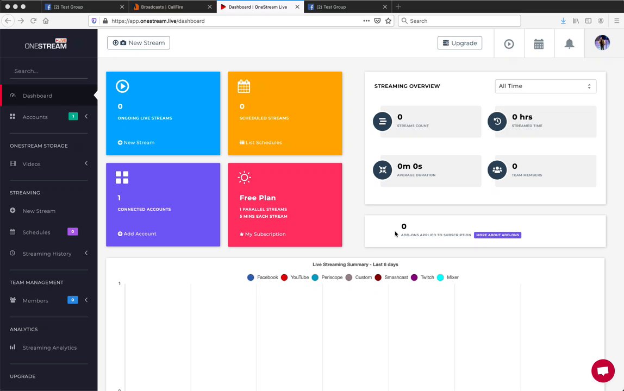This screenshot has width=624, height=391.
Task: Expand the Accounts sidebar chevron
Action: click(86, 117)
